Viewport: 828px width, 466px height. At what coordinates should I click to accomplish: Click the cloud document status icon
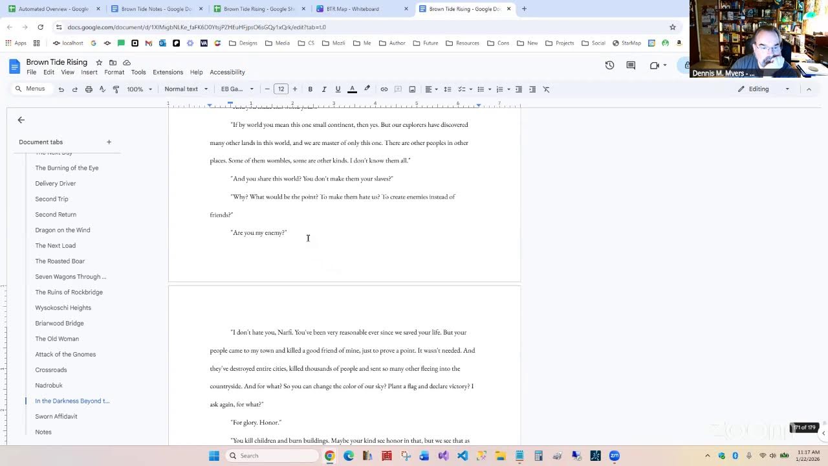(127, 62)
